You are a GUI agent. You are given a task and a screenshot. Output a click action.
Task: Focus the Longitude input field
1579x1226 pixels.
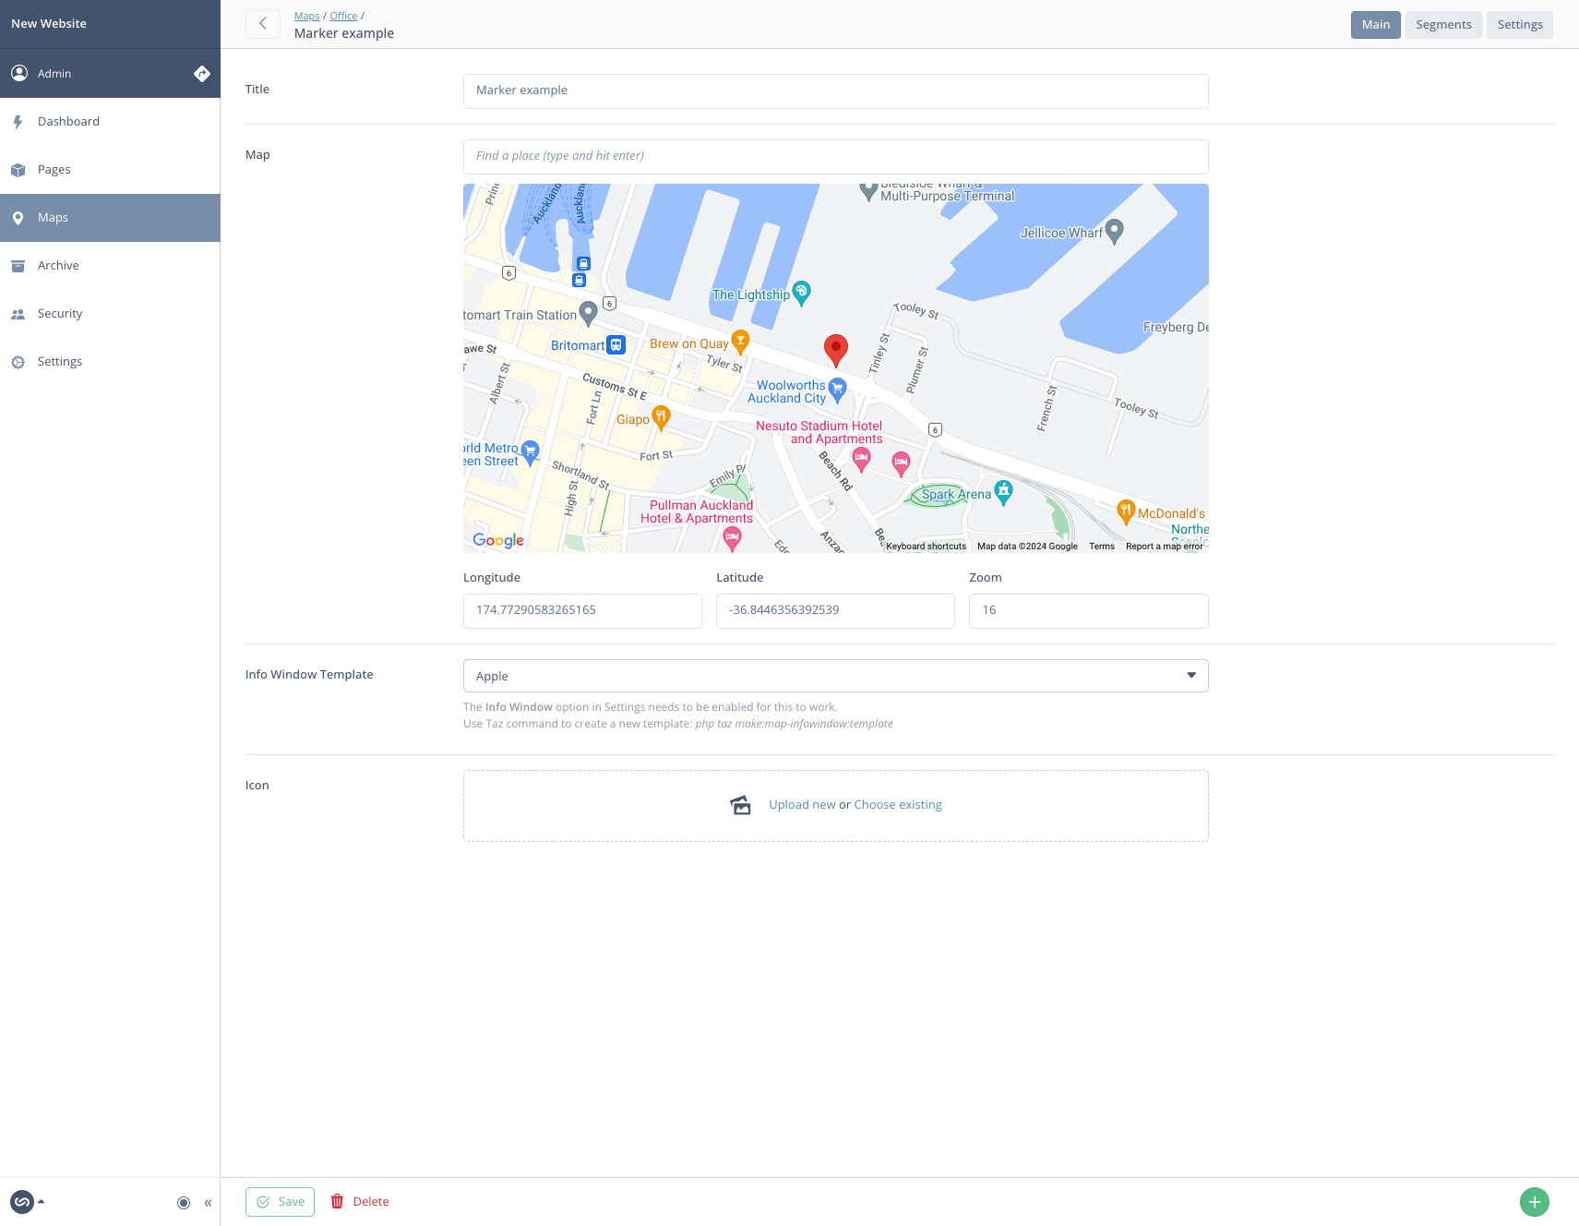[x=582, y=611]
